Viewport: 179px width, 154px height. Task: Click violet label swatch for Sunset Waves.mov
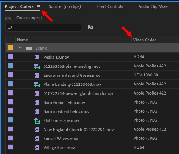click(x=10, y=138)
